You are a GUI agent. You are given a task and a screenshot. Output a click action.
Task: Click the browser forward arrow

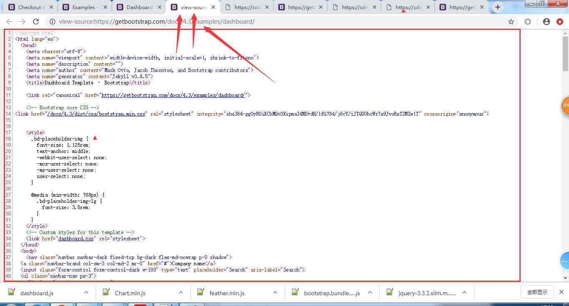click(x=22, y=22)
